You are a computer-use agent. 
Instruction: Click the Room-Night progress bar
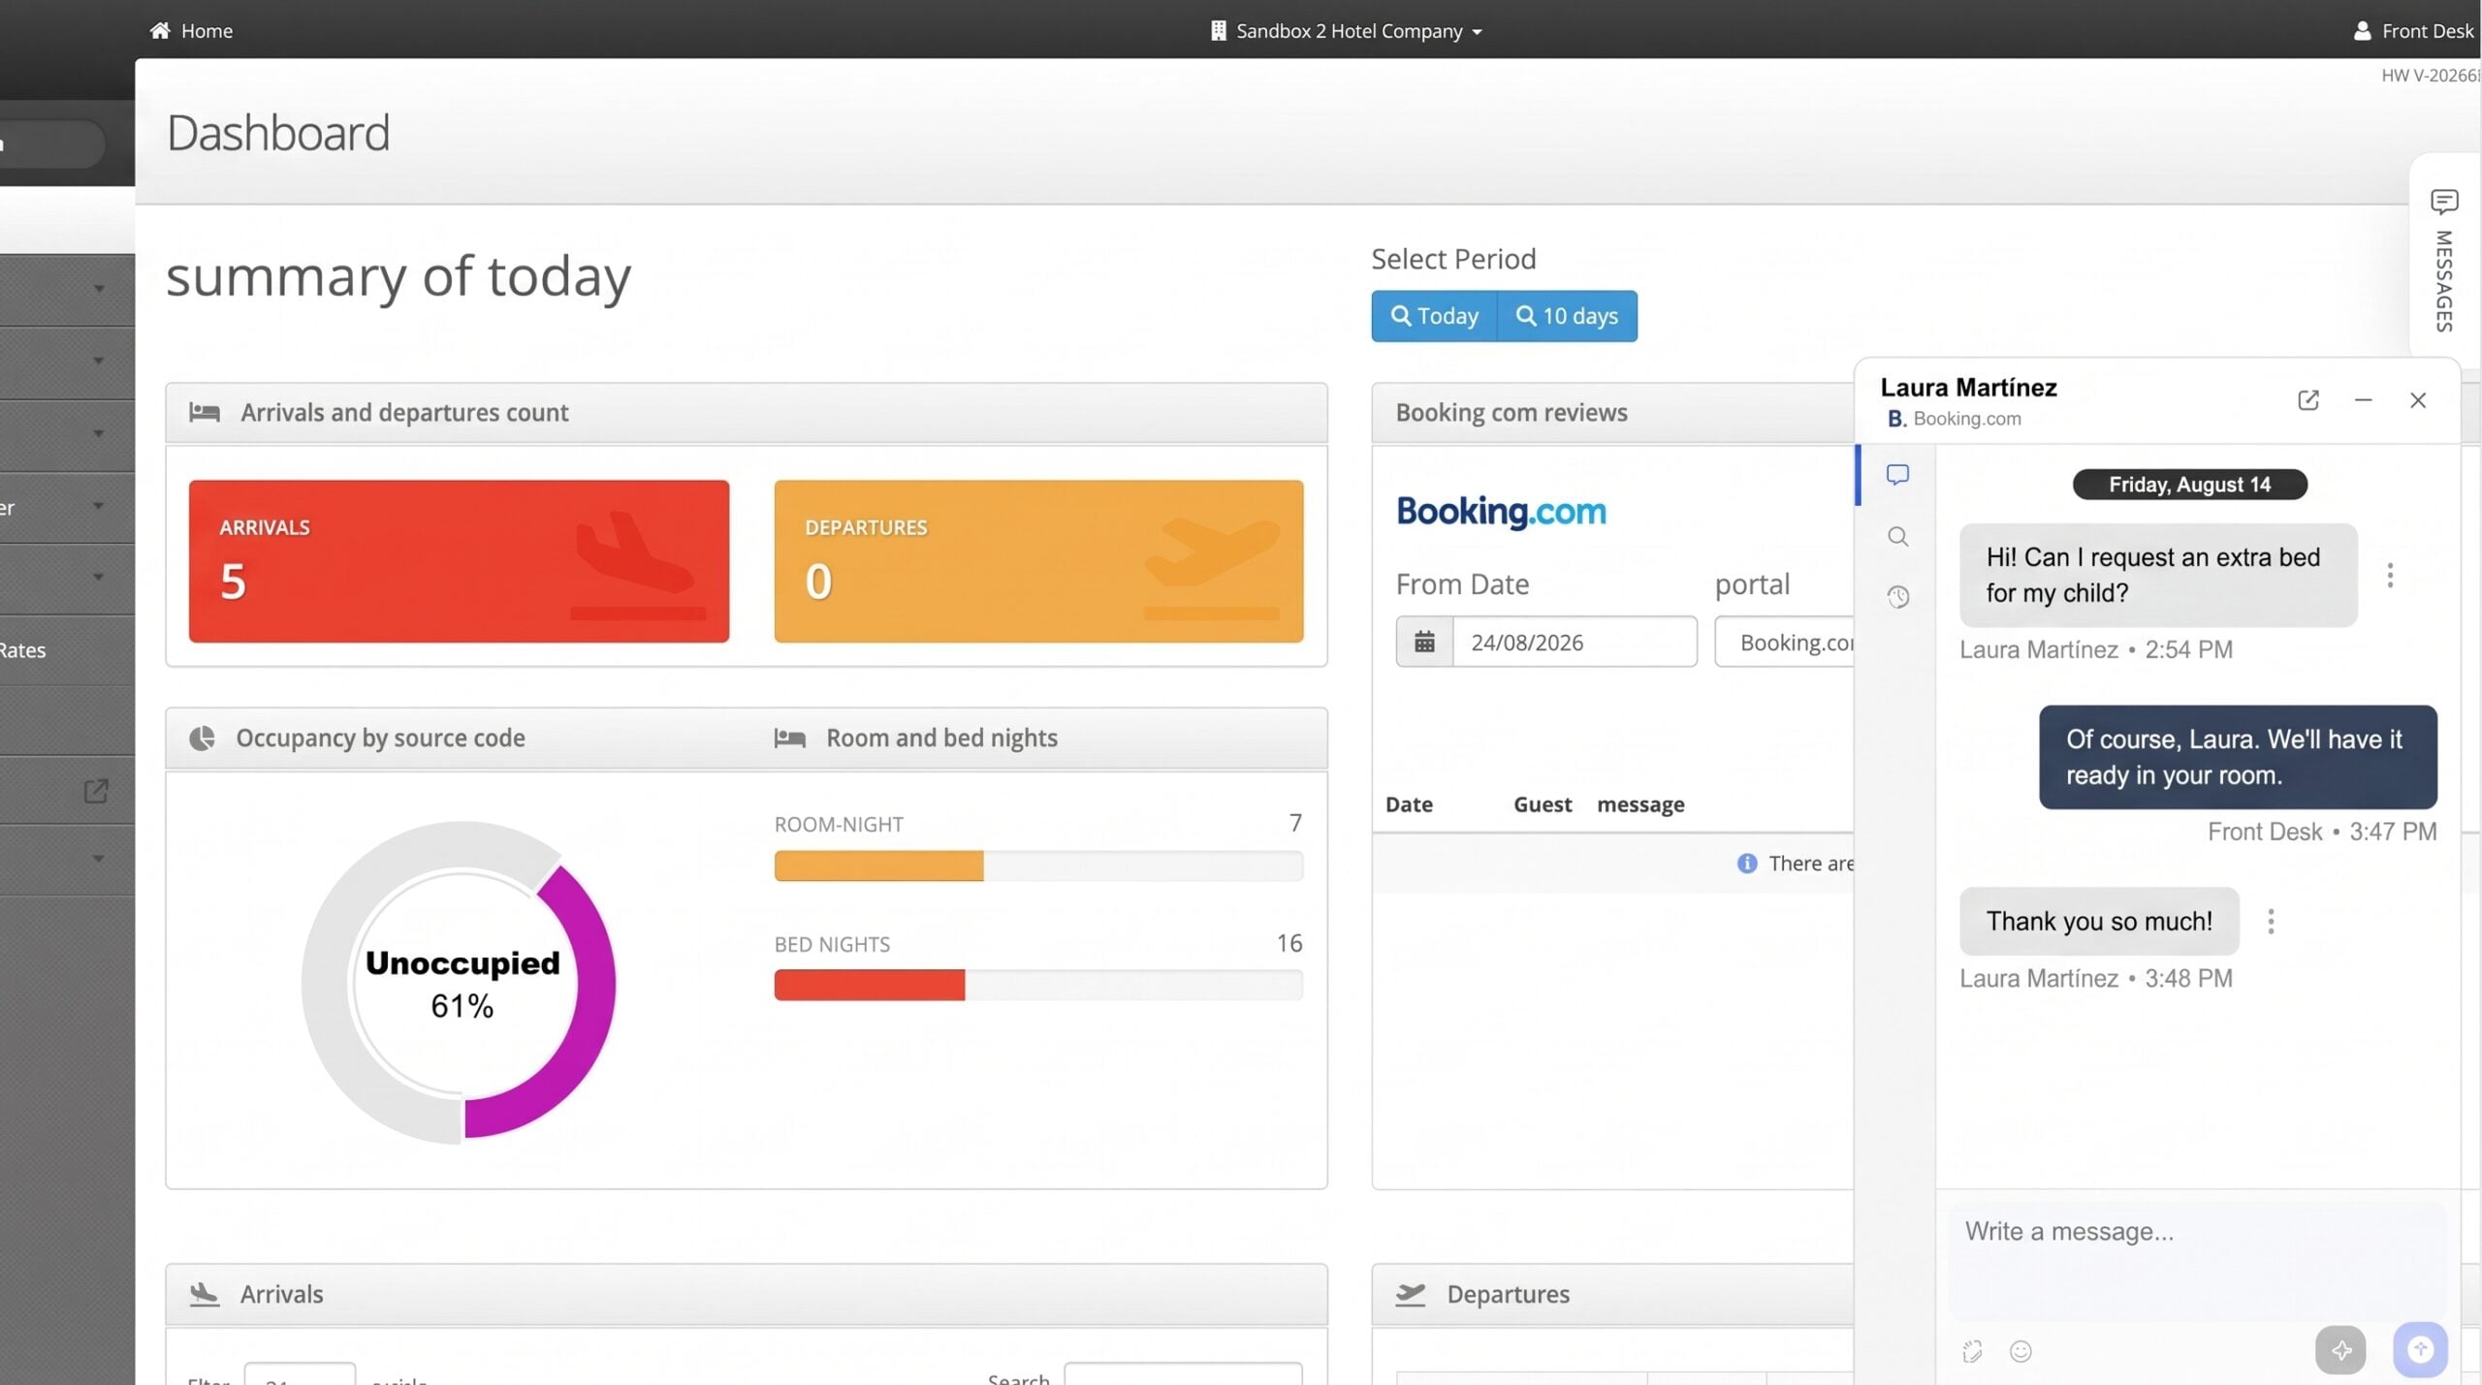click(1038, 866)
